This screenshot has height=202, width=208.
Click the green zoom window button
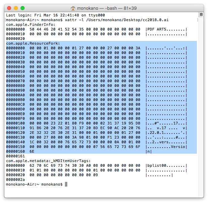point(23,8)
